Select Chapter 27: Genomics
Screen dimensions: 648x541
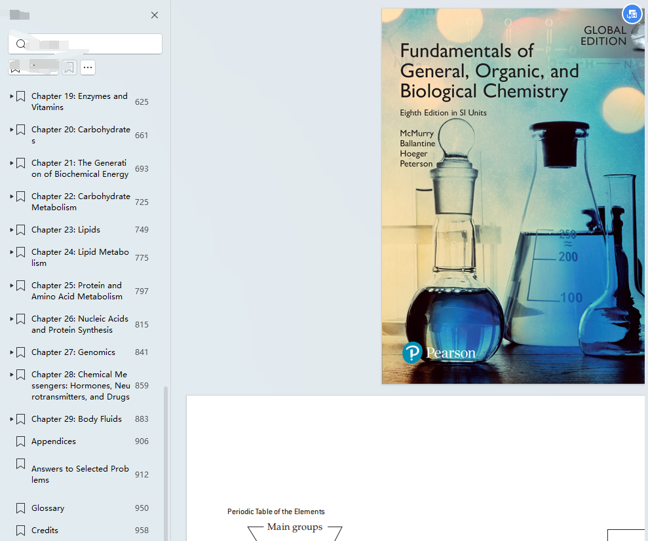coord(73,352)
